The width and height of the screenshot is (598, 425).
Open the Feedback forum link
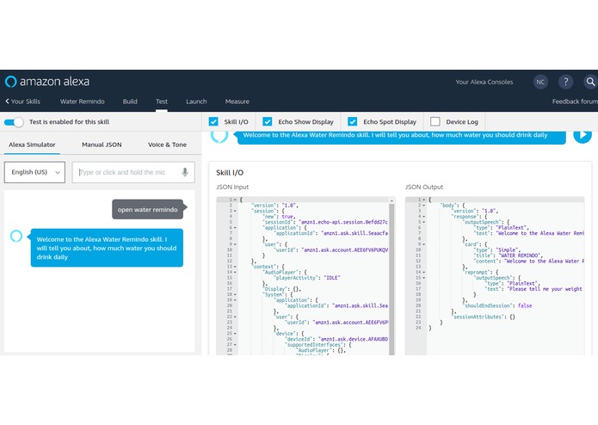click(575, 102)
